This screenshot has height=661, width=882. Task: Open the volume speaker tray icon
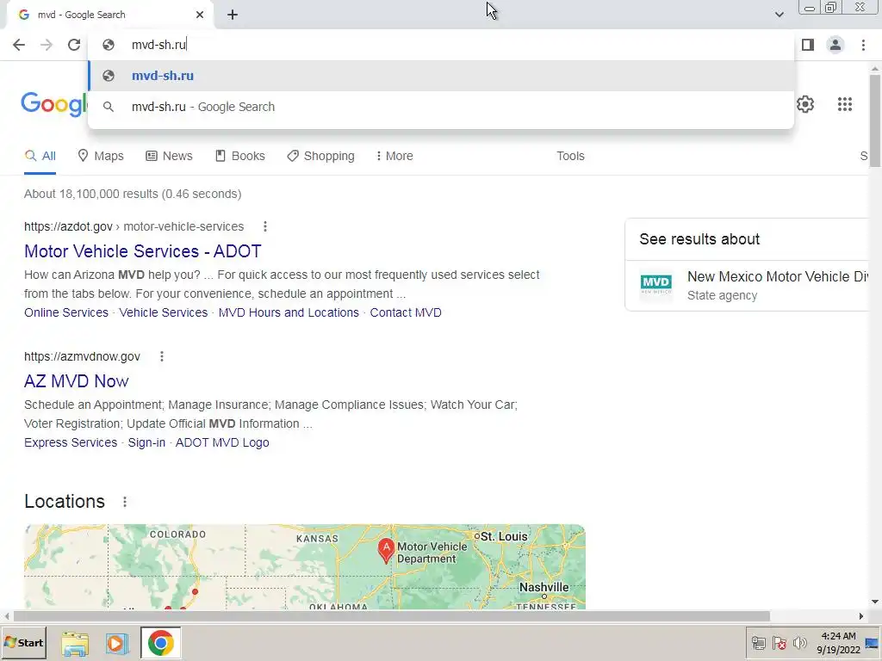[x=799, y=643]
